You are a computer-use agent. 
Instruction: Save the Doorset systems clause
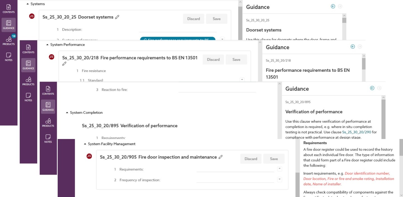tap(217, 19)
